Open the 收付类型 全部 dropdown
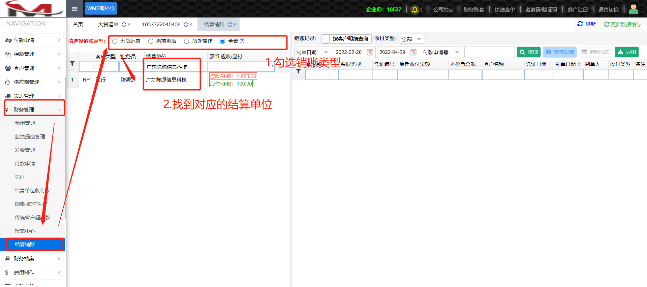 tap(412, 39)
